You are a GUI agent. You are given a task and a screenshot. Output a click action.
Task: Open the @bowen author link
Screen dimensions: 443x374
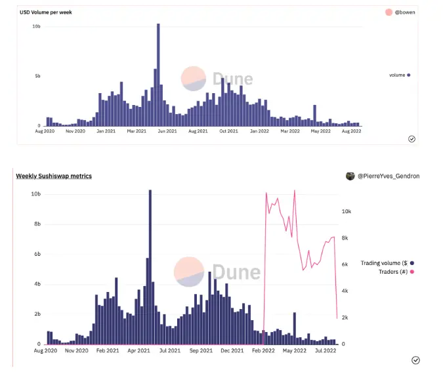[x=405, y=12]
